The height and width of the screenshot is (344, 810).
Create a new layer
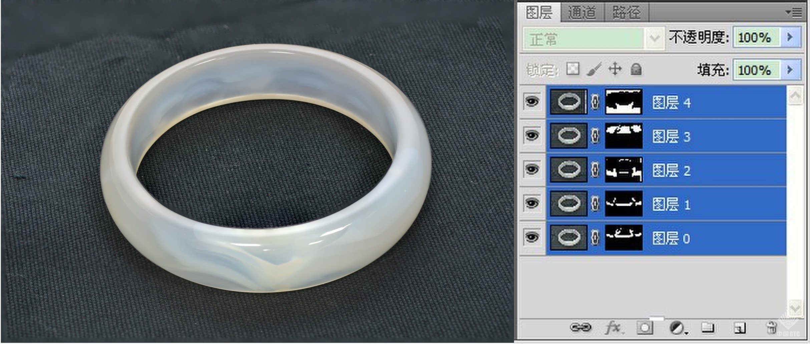(x=740, y=328)
